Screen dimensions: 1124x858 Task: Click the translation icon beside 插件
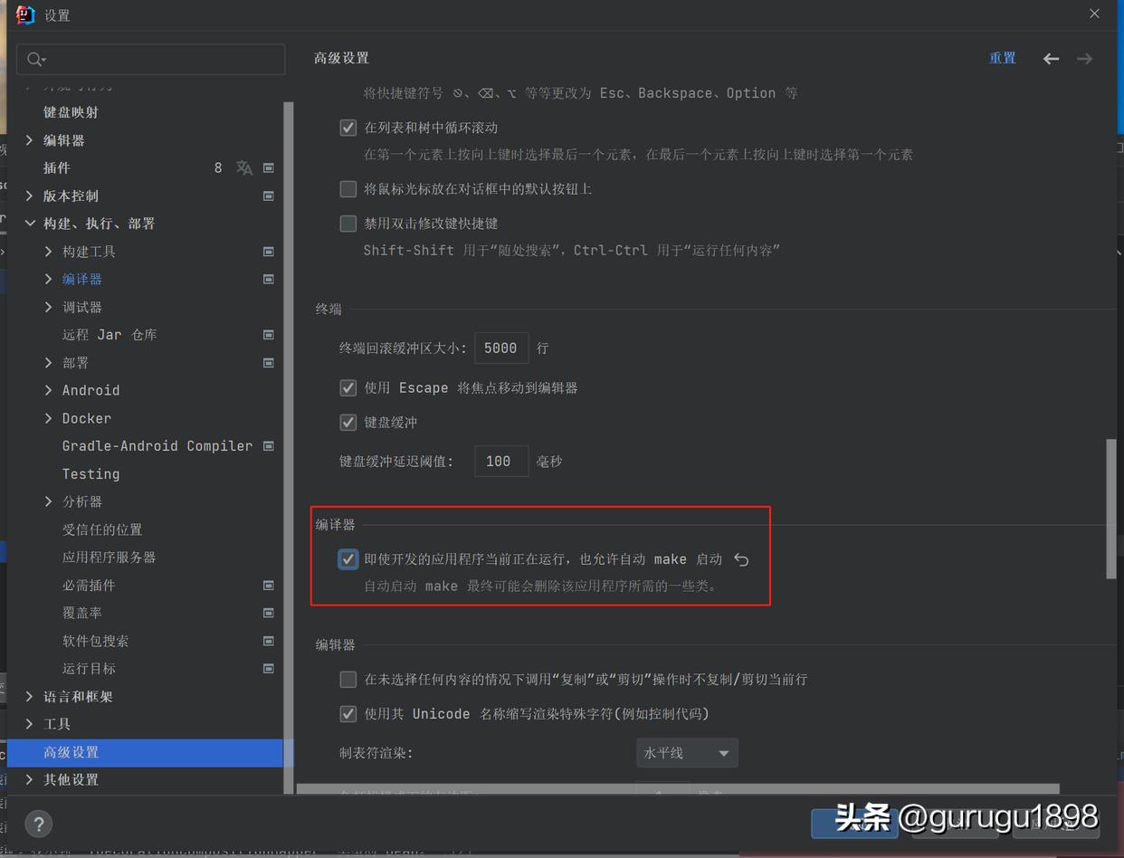(x=243, y=167)
